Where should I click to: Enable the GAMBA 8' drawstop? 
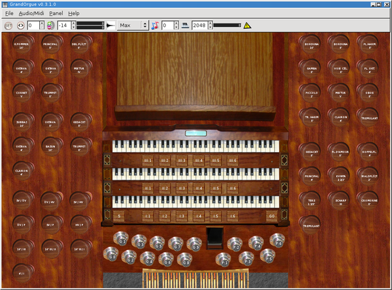310,69
